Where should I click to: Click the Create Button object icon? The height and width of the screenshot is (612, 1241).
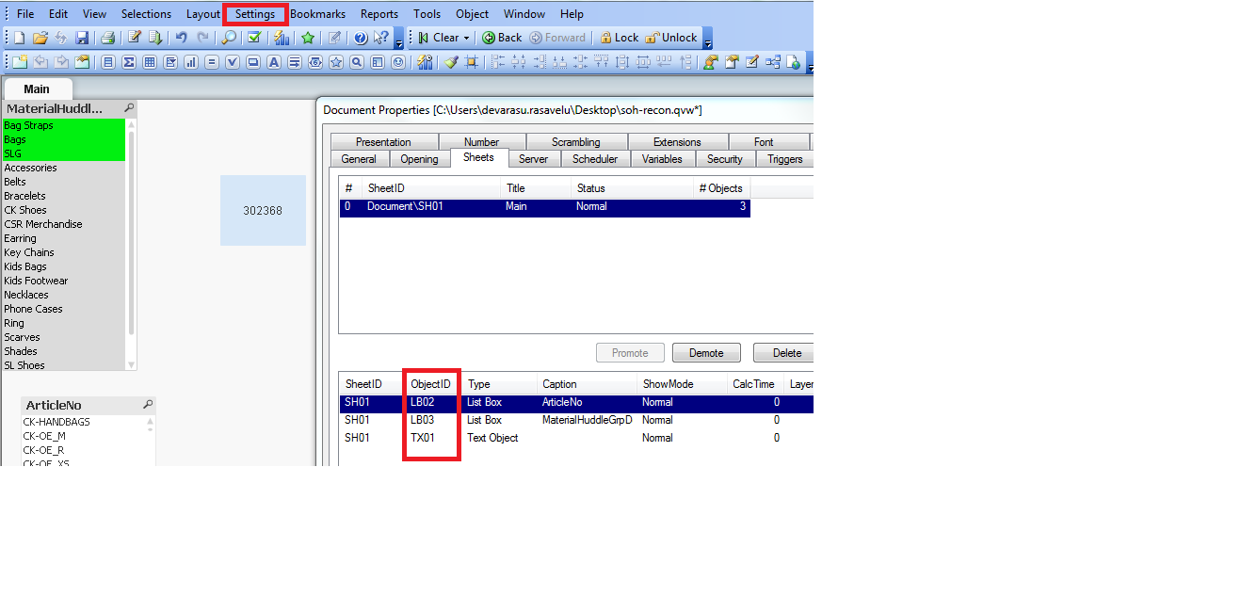pos(252,62)
